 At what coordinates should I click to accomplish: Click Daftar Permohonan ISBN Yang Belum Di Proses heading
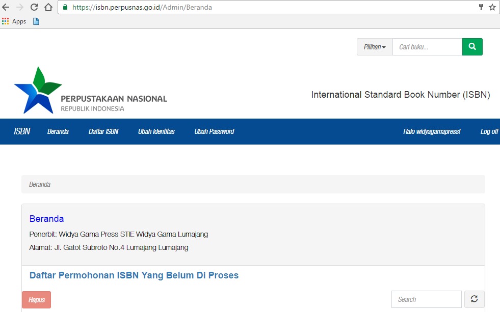(x=134, y=275)
